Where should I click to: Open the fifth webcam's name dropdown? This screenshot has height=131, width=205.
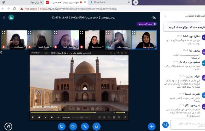pyautogui.click(x=123, y=47)
